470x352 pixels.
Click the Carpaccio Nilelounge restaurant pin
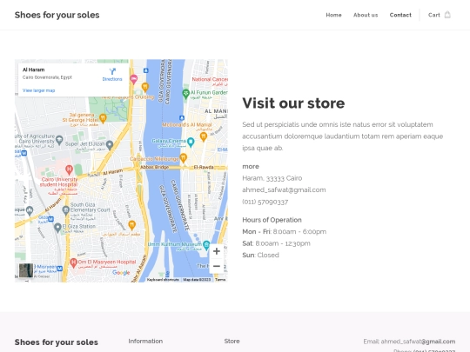pyautogui.click(x=183, y=157)
